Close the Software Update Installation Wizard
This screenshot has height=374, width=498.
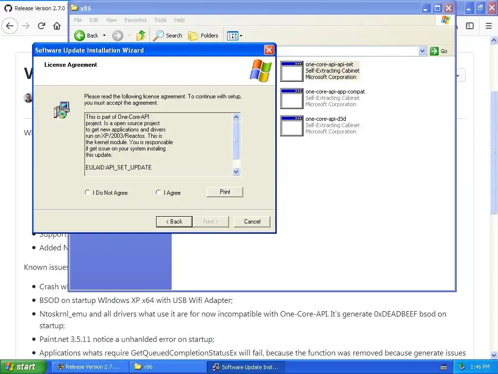click(x=269, y=50)
